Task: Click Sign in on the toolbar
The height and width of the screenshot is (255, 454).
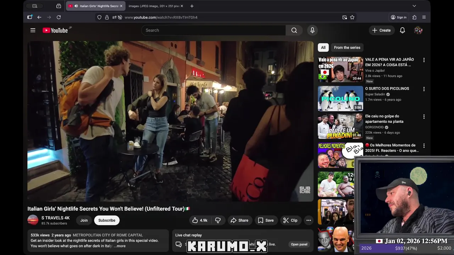Action: click(399, 17)
